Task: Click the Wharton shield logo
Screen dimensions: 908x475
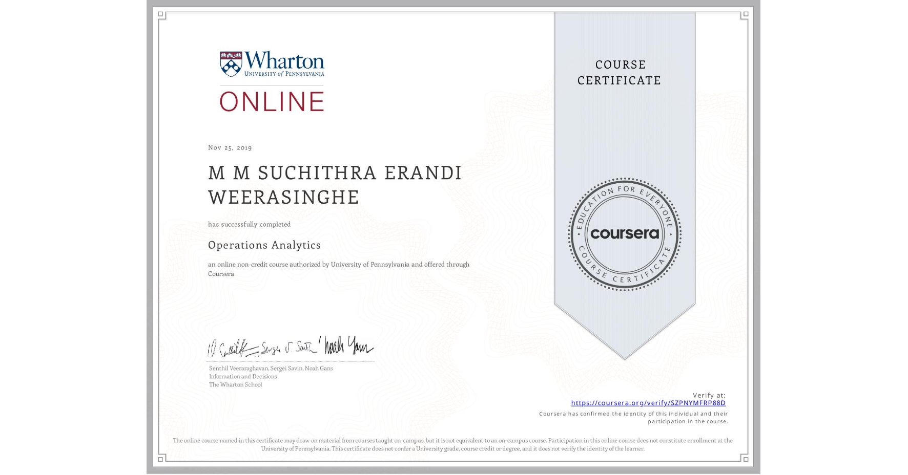Action: click(231, 64)
